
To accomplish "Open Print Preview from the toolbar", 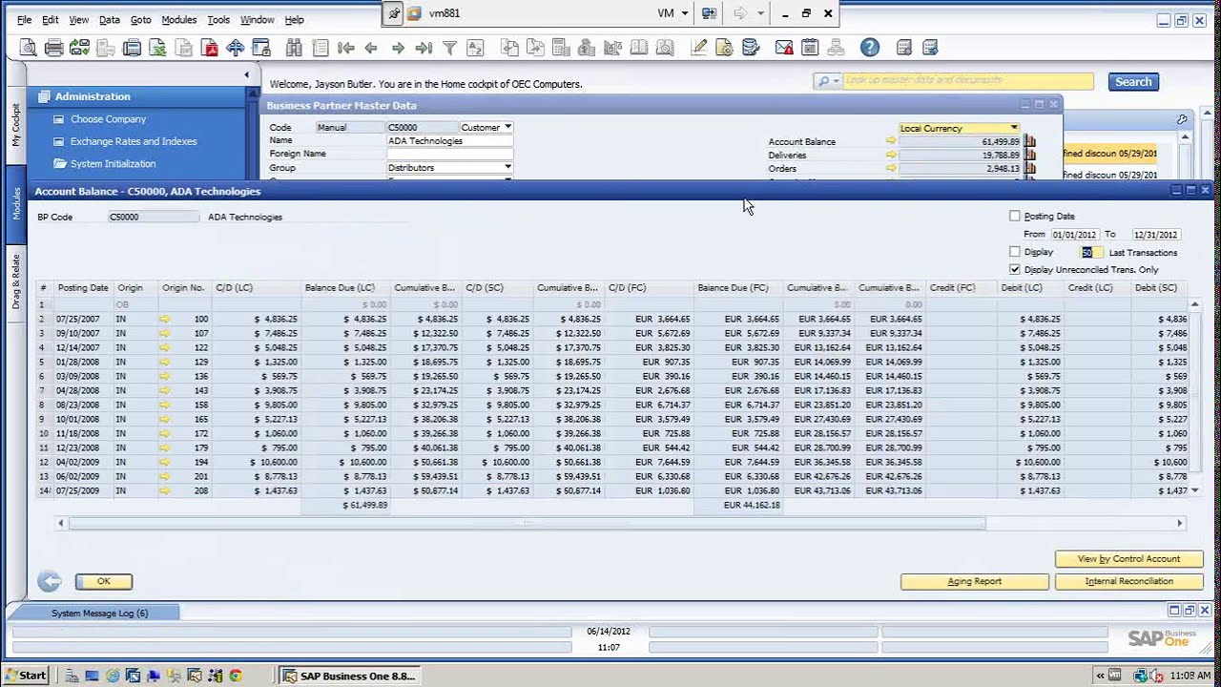I will pos(29,48).
